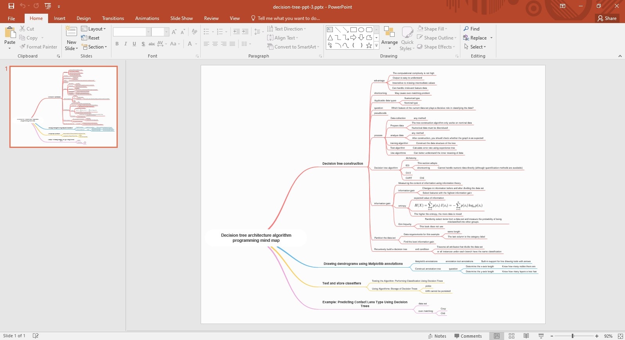This screenshot has width=625, height=340.
Task: Toggle the Notes pane in status bar
Action: coord(437,336)
